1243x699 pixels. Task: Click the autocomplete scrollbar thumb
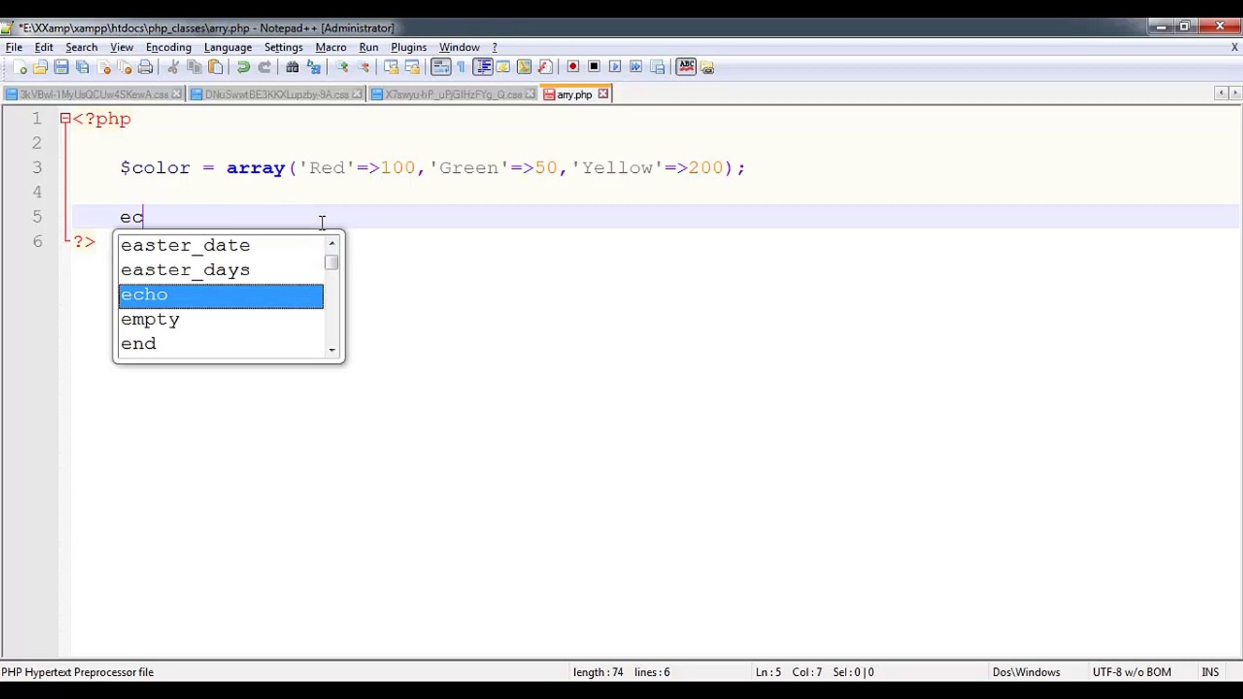(x=331, y=262)
